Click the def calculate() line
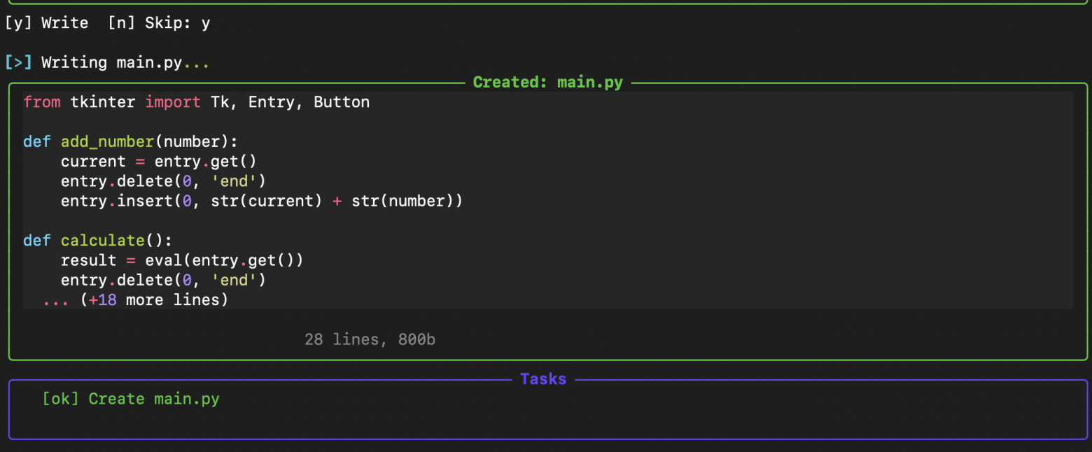 (x=97, y=241)
